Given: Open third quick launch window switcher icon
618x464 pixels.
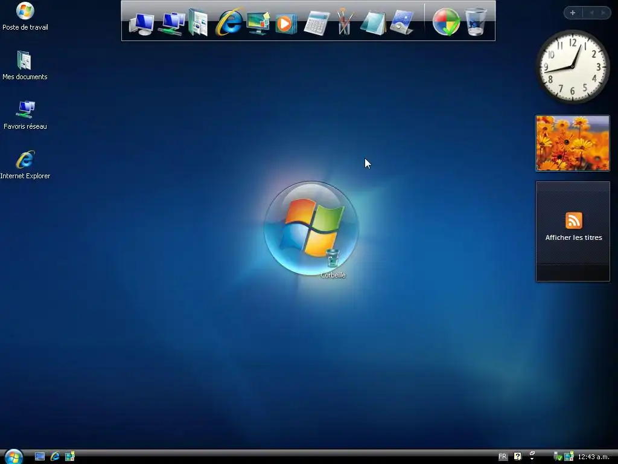Looking at the screenshot, I should (x=70, y=457).
